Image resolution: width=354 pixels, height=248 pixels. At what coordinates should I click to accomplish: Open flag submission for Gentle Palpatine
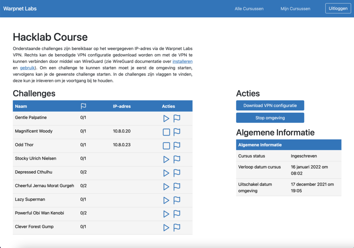click(x=177, y=119)
